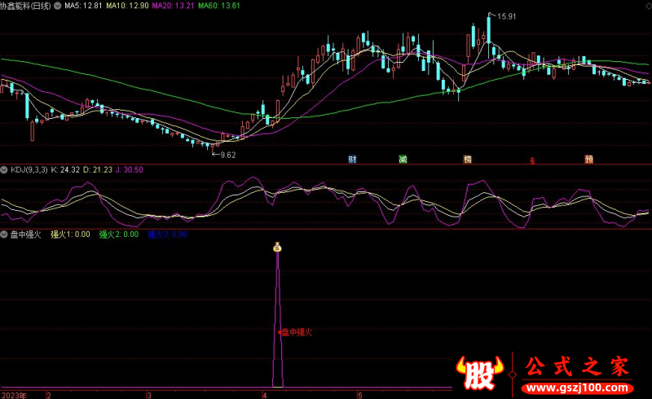Viewport: 652px width, 399px height.
Task: Expand main chart indicator dropdown arrow
Action: pos(56,5)
